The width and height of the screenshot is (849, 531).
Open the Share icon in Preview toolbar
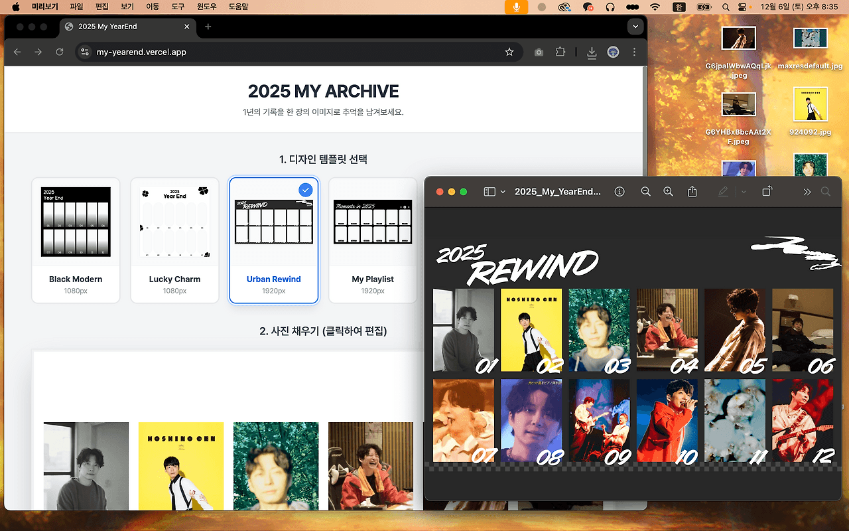coord(692,192)
